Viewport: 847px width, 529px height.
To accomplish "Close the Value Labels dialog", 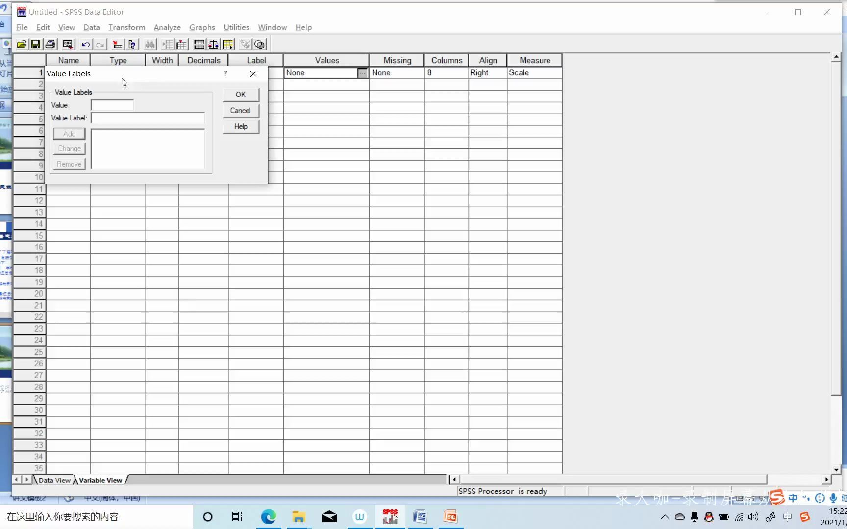I will point(253,74).
